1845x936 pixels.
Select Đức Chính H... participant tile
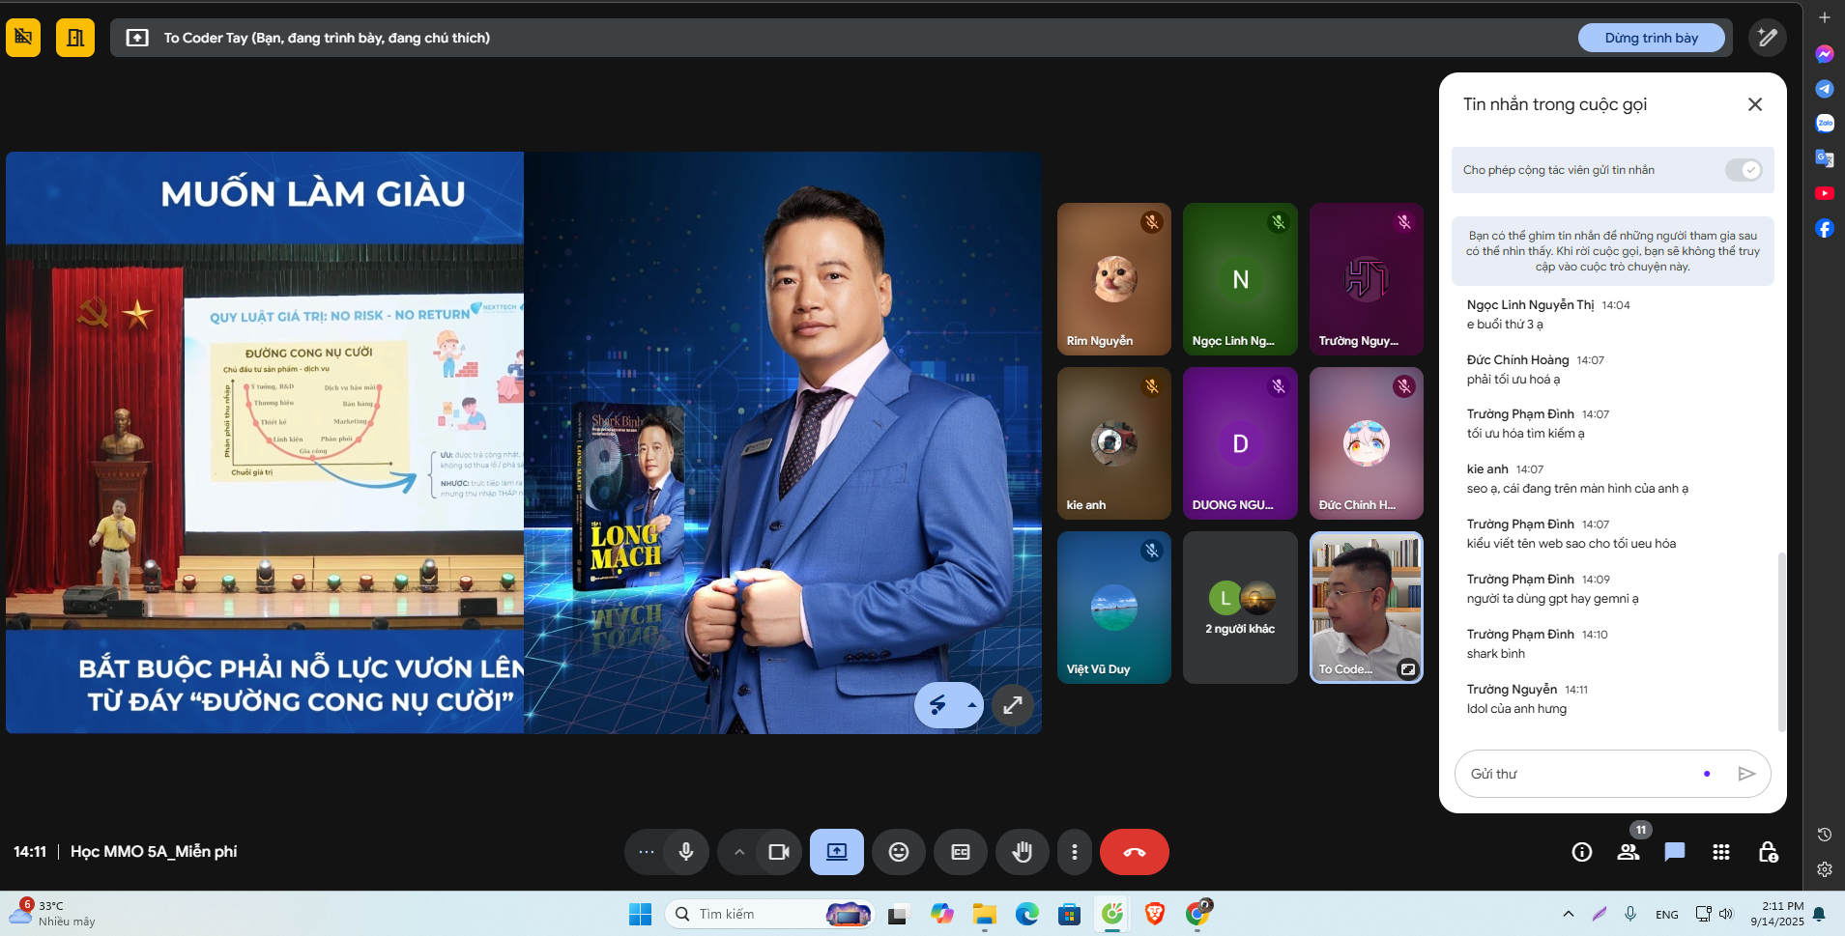1367,443
